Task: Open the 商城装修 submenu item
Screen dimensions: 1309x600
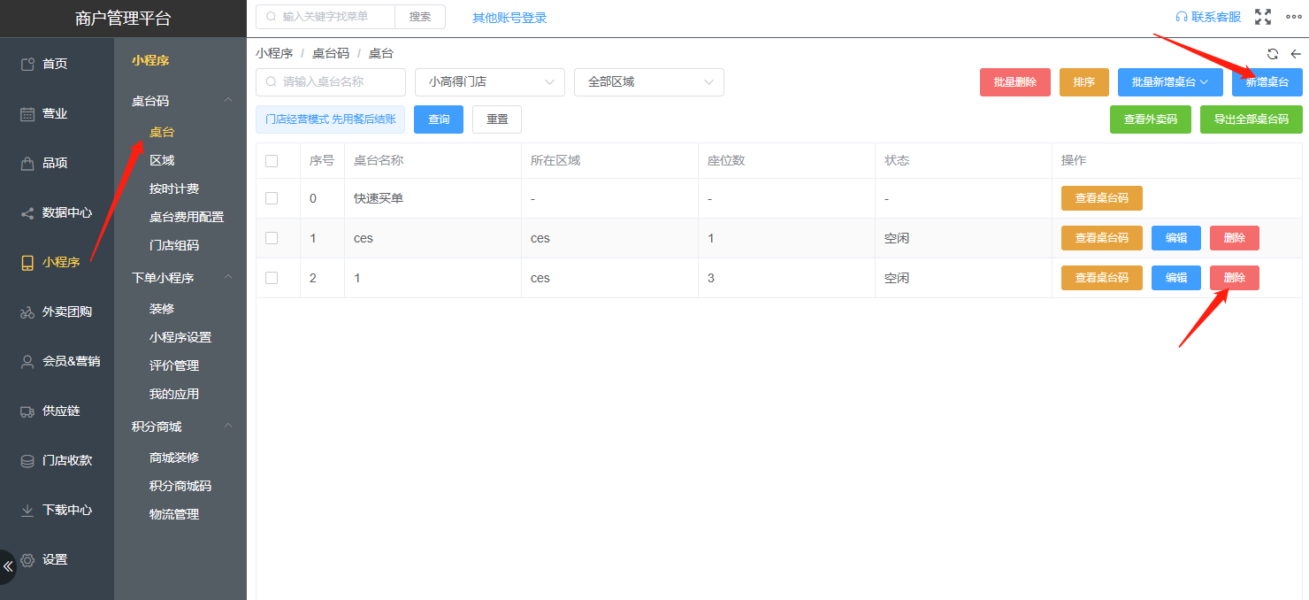Action: coord(174,458)
